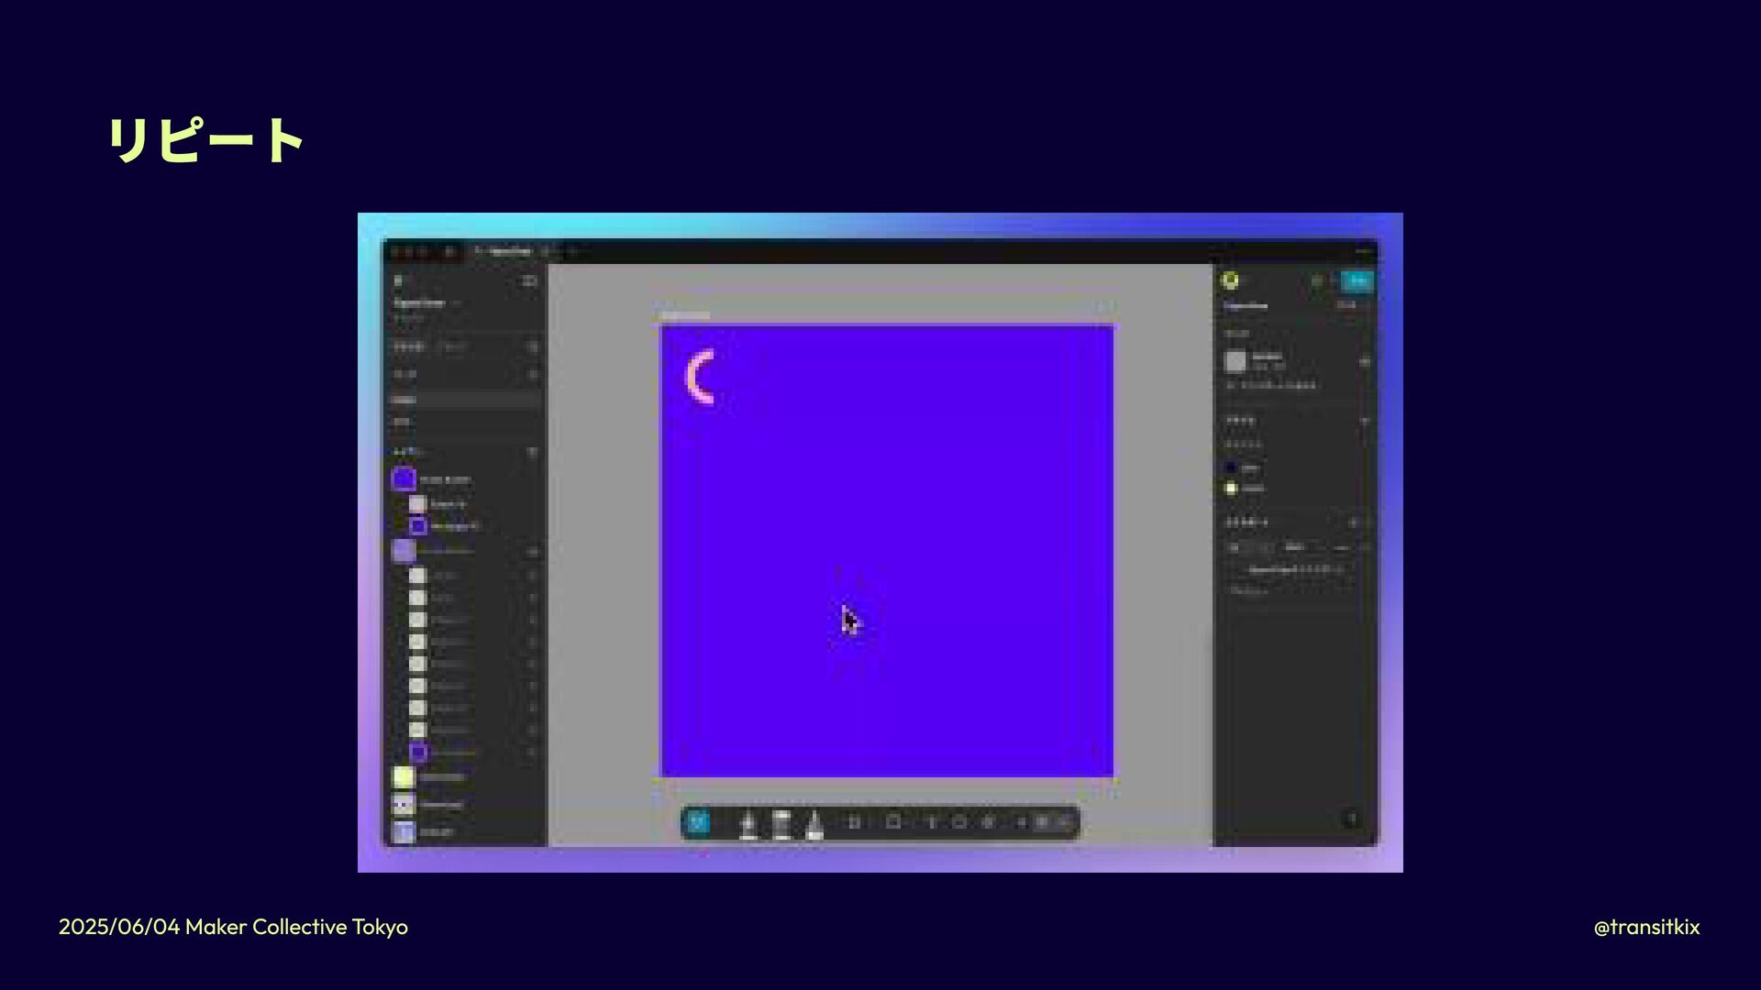1761x990 pixels.
Task: Click the pink arc shape on the canvas
Action: pos(694,377)
